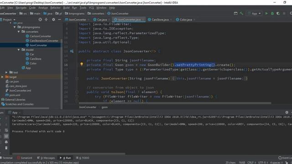The image size is (292, 164).
Task: Open the Project Structure icon in toolbar
Action: click(235, 13)
